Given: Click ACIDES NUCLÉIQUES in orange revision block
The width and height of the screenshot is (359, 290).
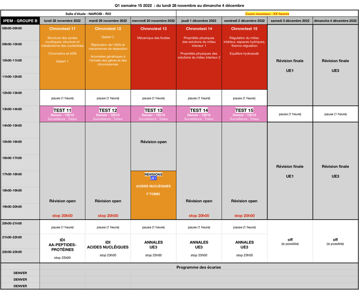Looking at the screenshot, I should coord(153,186).
